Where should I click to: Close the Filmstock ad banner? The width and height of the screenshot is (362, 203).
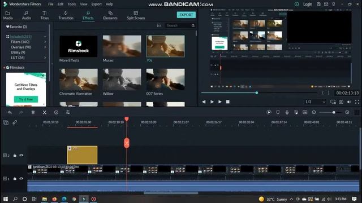[43, 76]
